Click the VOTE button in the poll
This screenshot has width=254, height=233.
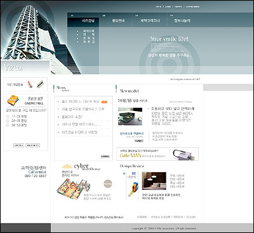coord(19,145)
